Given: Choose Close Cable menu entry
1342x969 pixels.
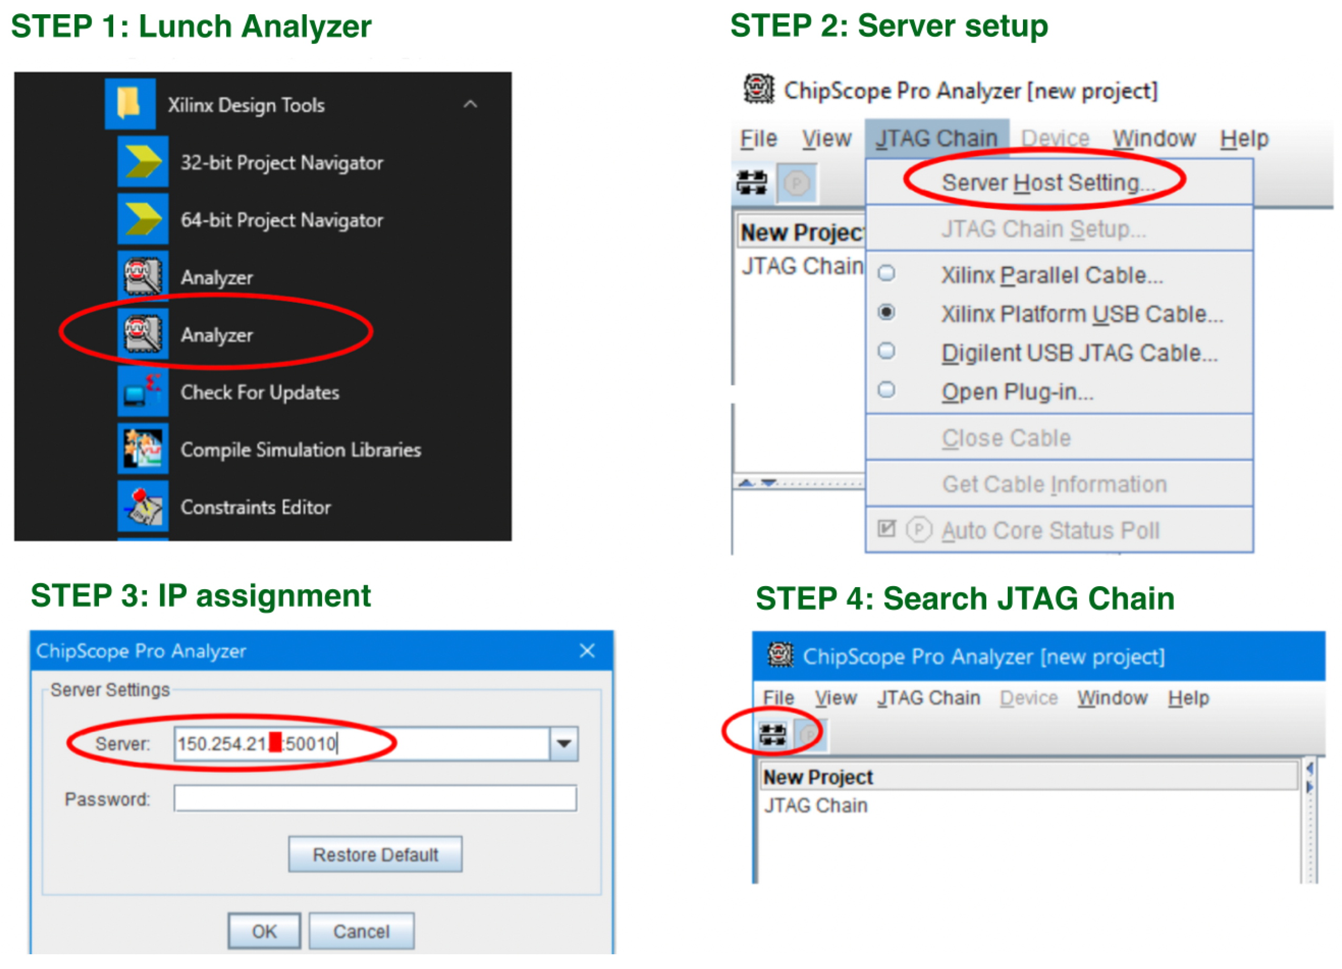Looking at the screenshot, I should (1059, 438).
